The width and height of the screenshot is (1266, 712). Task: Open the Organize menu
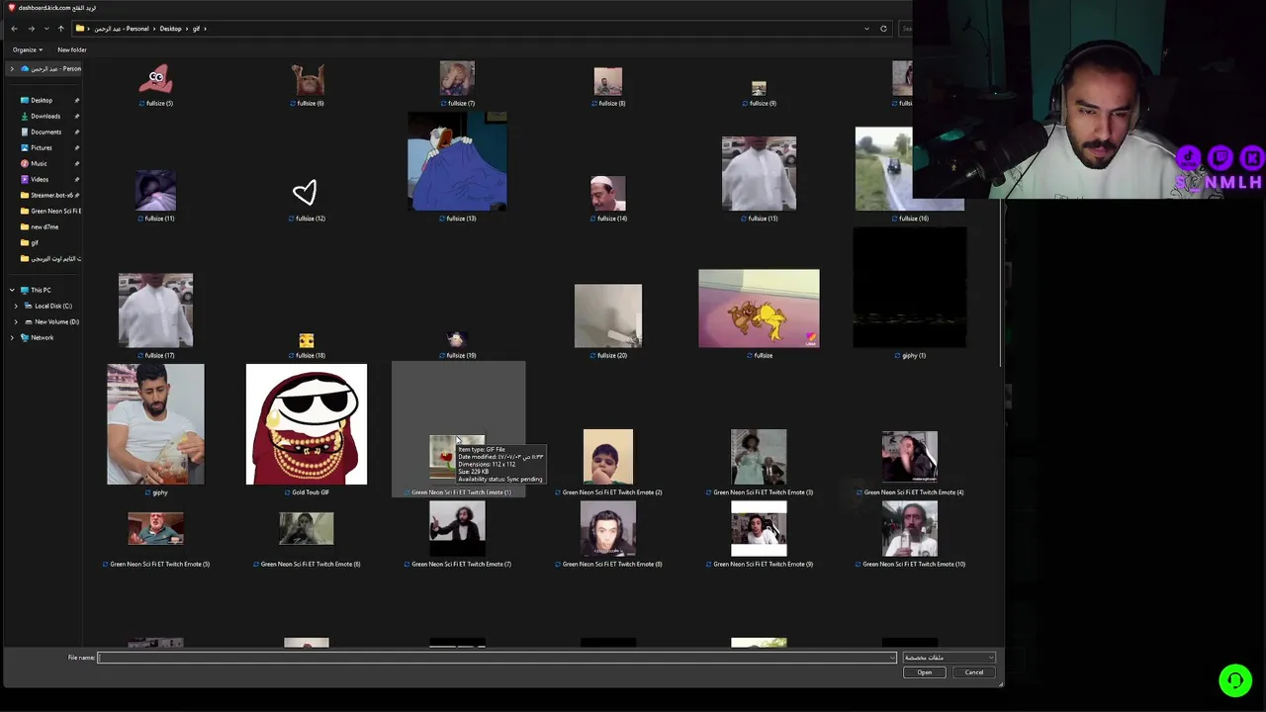coord(27,49)
